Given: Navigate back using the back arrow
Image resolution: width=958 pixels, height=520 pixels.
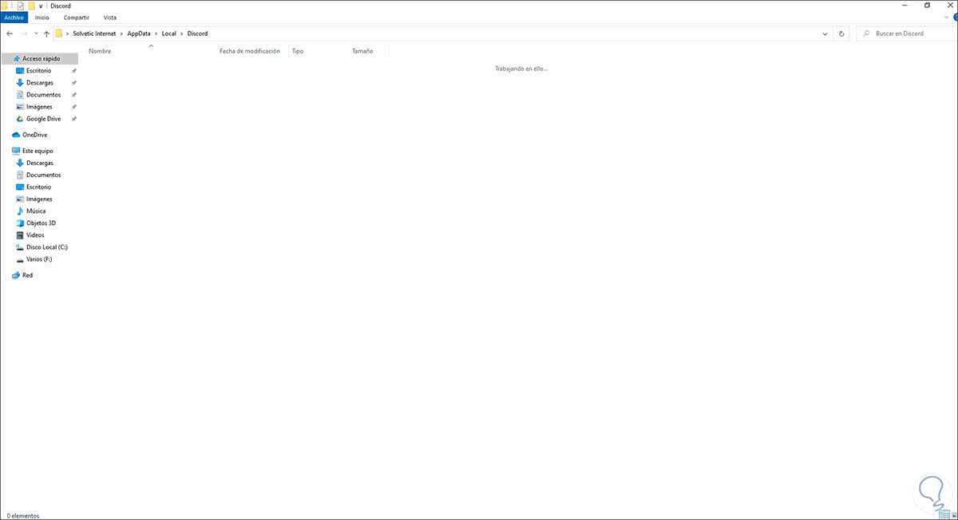Looking at the screenshot, I should pyautogui.click(x=10, y=33).
